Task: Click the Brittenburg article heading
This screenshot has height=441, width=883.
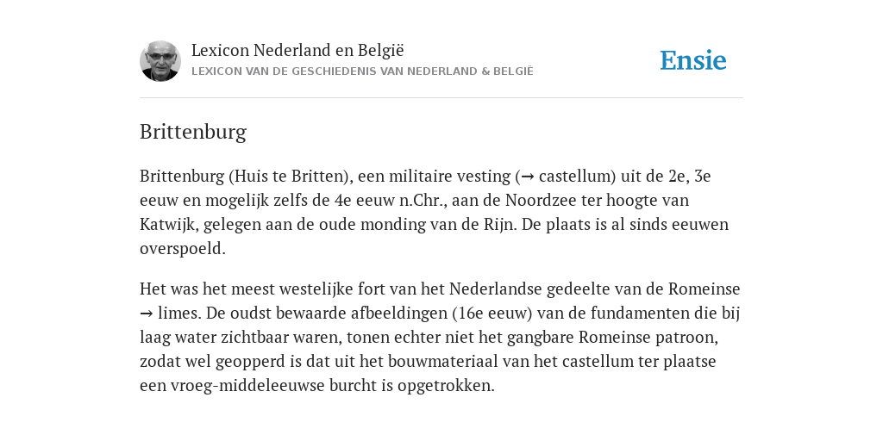Action: pos(193,132)
